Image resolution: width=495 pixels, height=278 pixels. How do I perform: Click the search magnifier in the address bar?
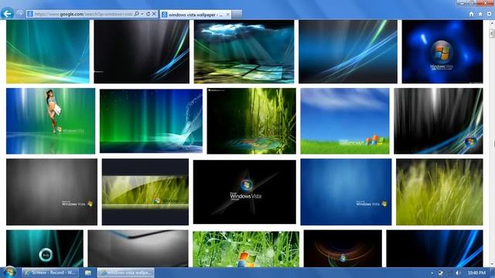click(136, 14)
